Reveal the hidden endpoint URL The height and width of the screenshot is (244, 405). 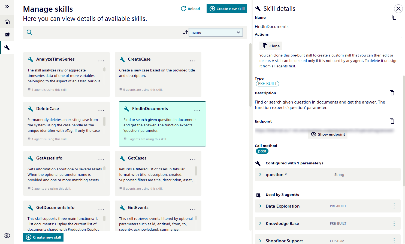(328, 134)
